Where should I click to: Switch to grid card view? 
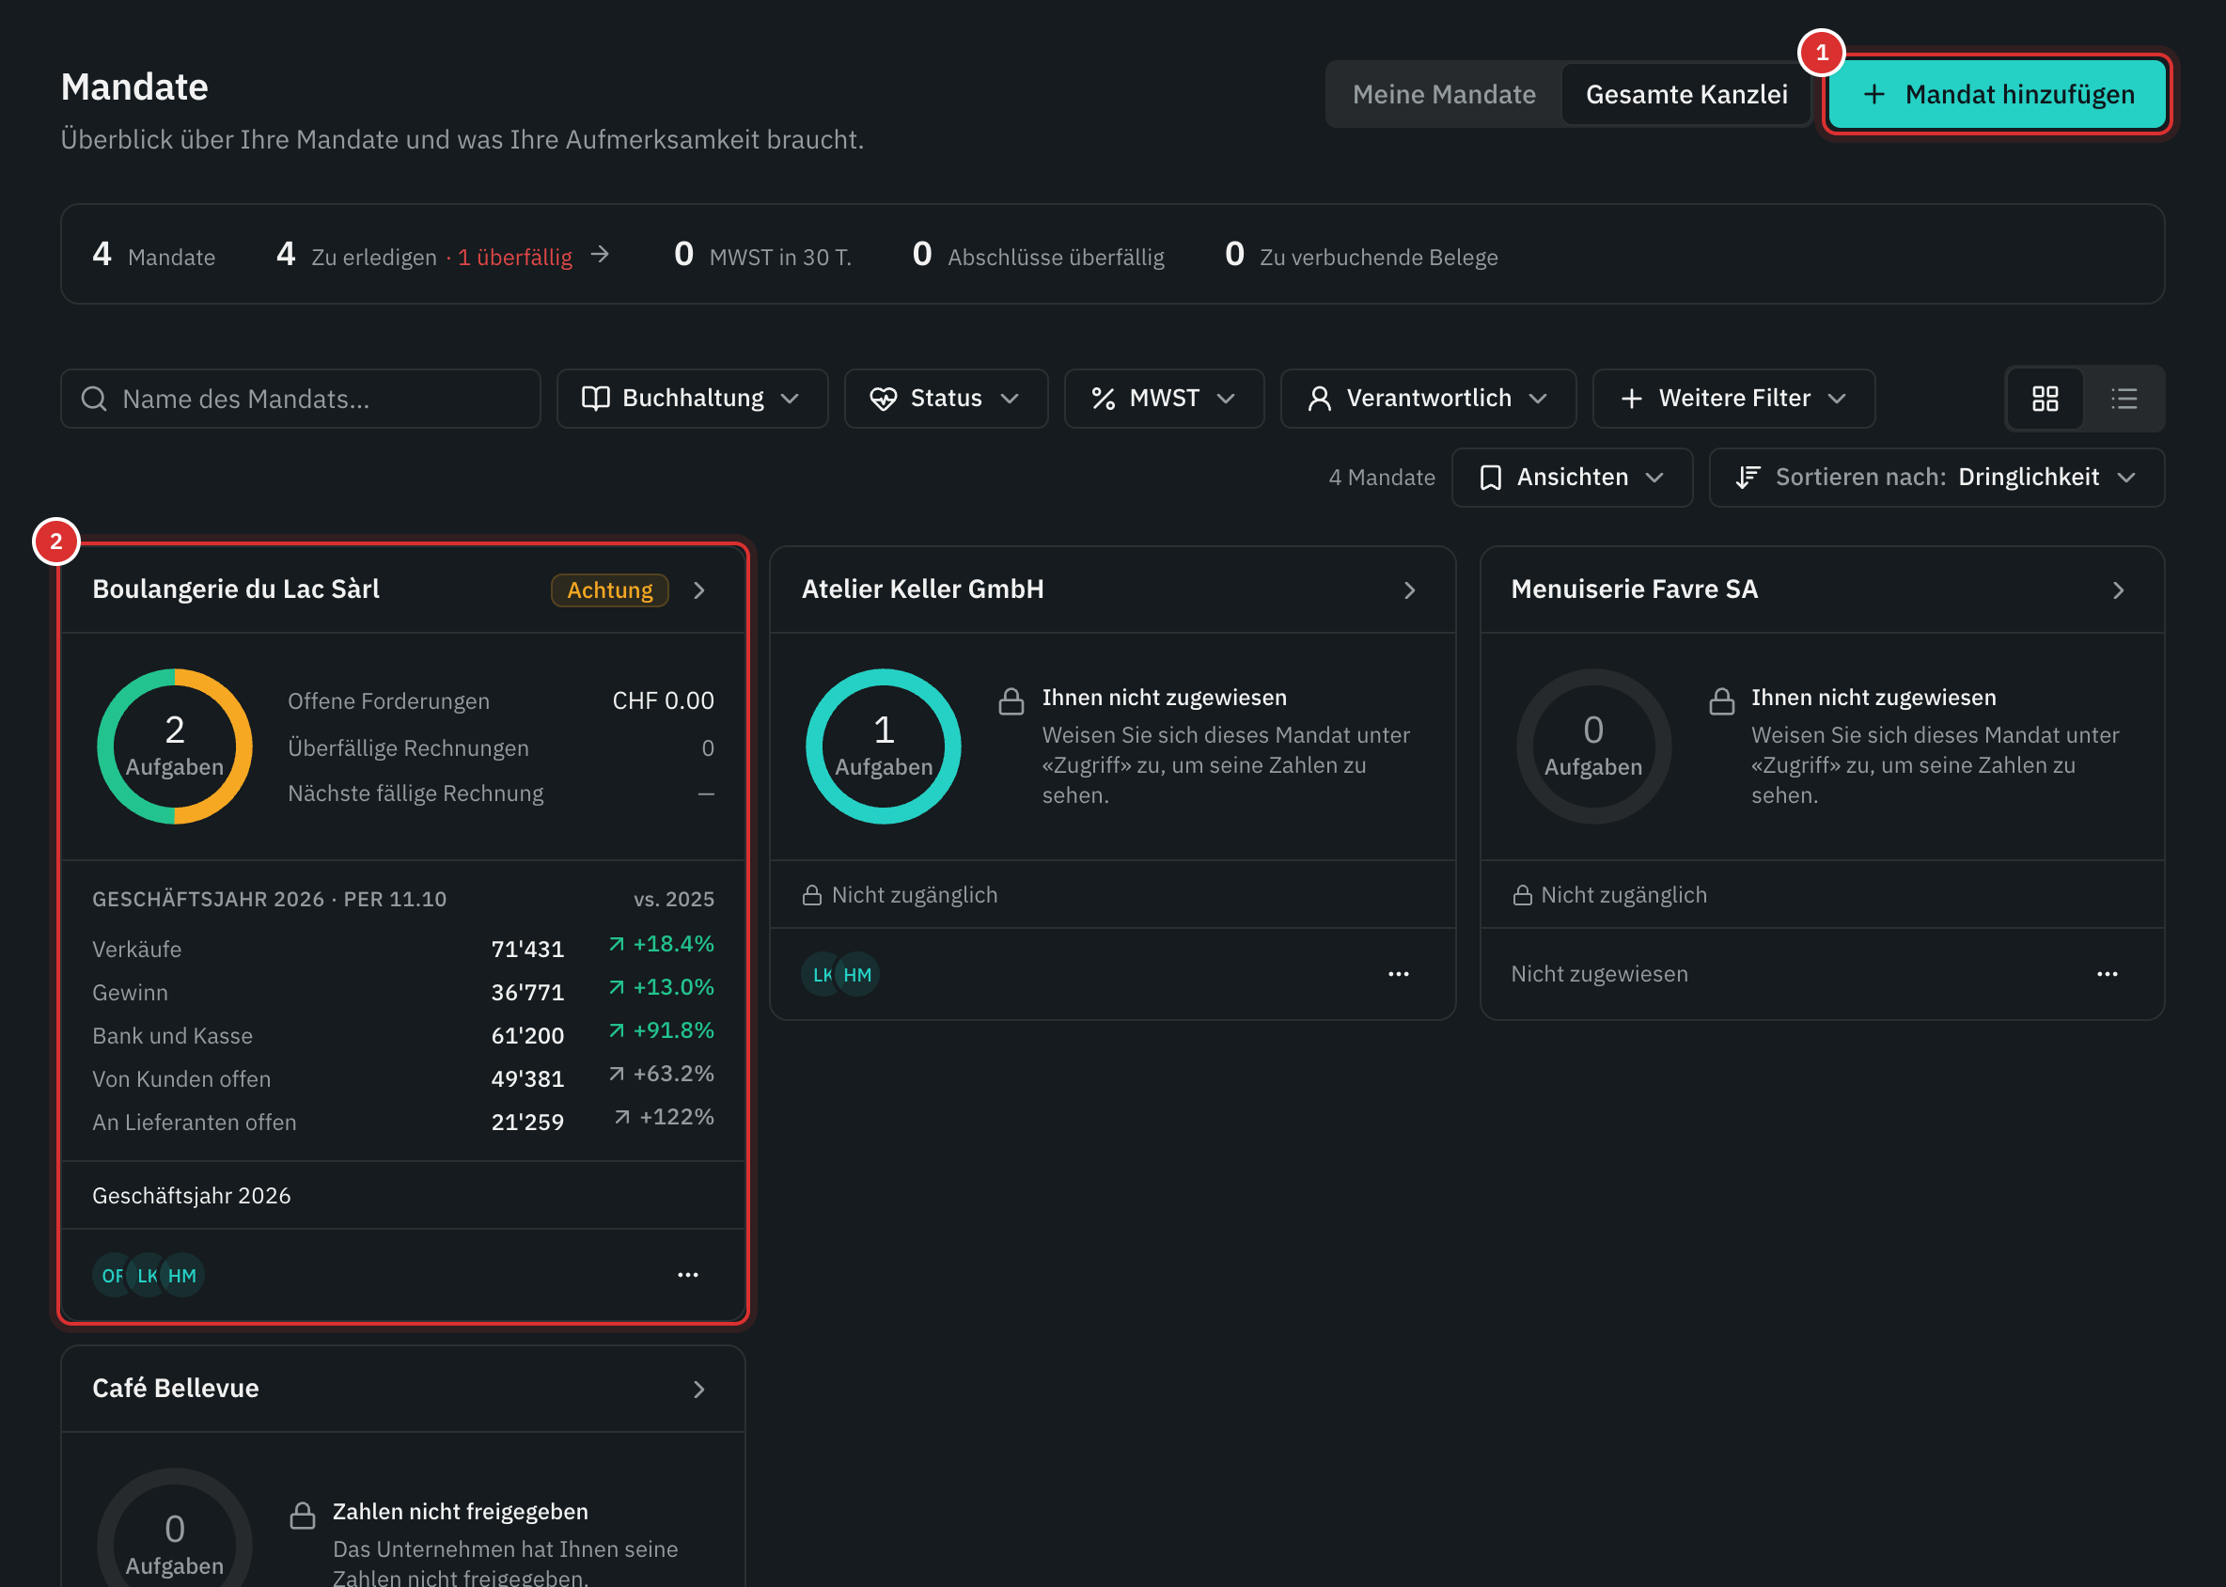point(2045,399)
